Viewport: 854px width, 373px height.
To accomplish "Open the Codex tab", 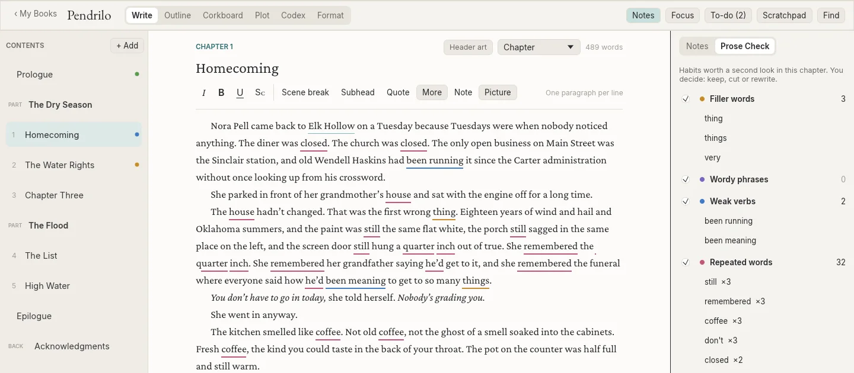I will tap(293, 15).
